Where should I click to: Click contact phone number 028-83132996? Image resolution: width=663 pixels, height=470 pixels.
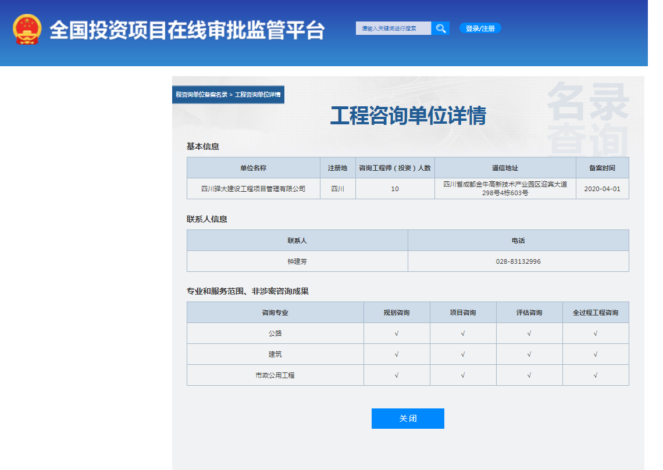click(518, 261)
